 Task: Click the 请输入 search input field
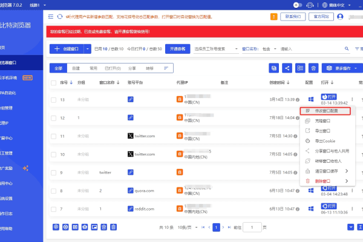311,49
